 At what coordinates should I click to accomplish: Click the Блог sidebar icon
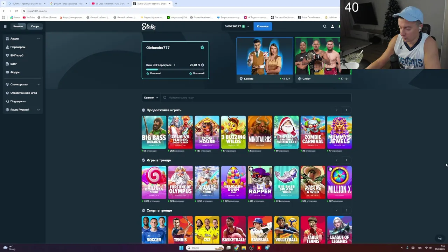point(7,64)
